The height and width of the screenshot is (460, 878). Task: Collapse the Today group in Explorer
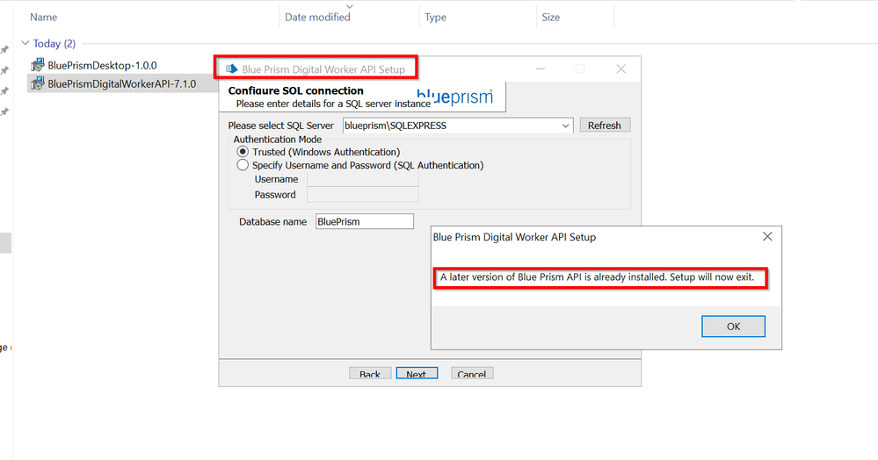click(x=25, y=43)
